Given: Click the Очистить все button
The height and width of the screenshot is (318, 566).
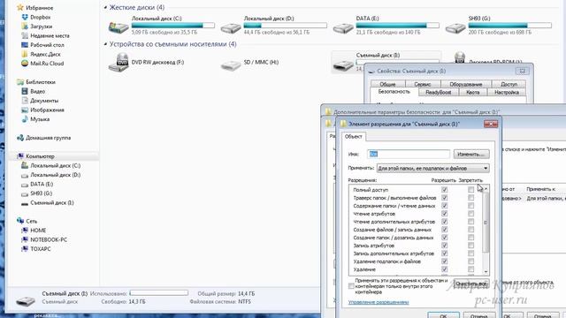Looking at the screenshot, I should (x=471, y=284).
